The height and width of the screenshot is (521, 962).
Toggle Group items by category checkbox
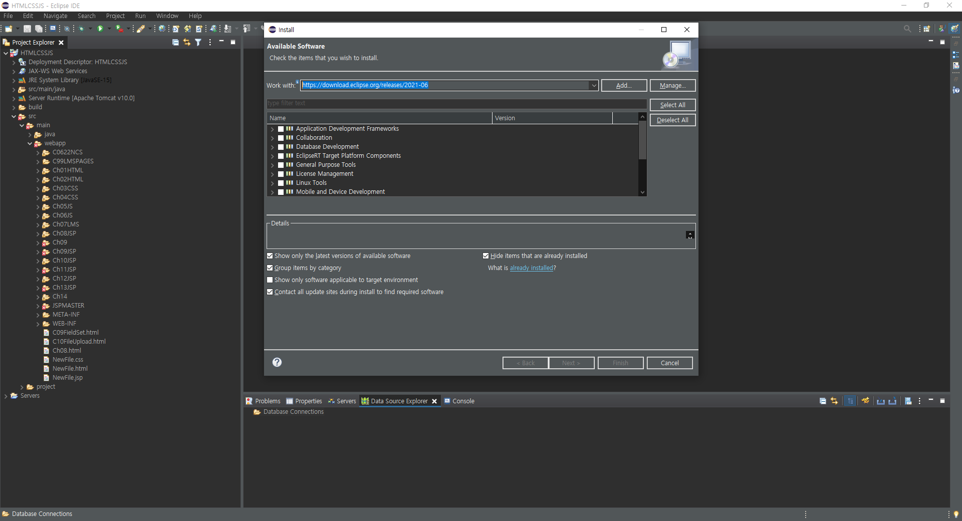click(270, 268)
